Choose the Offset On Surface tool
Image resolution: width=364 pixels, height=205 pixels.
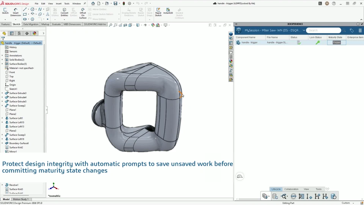point(83,13)
